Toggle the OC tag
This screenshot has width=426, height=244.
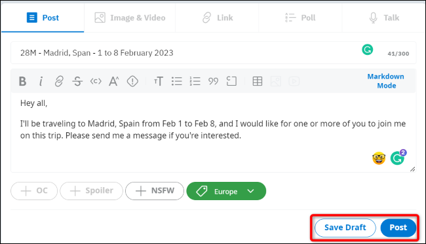34,191
